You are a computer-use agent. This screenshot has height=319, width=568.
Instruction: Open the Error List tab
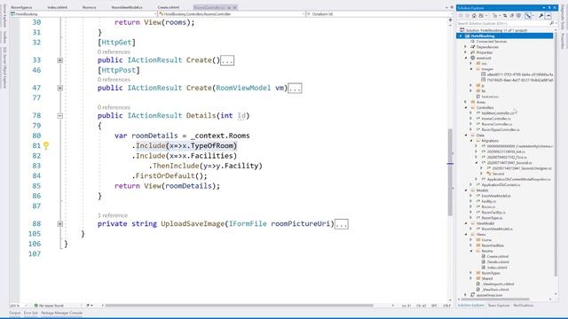(31, 313)
